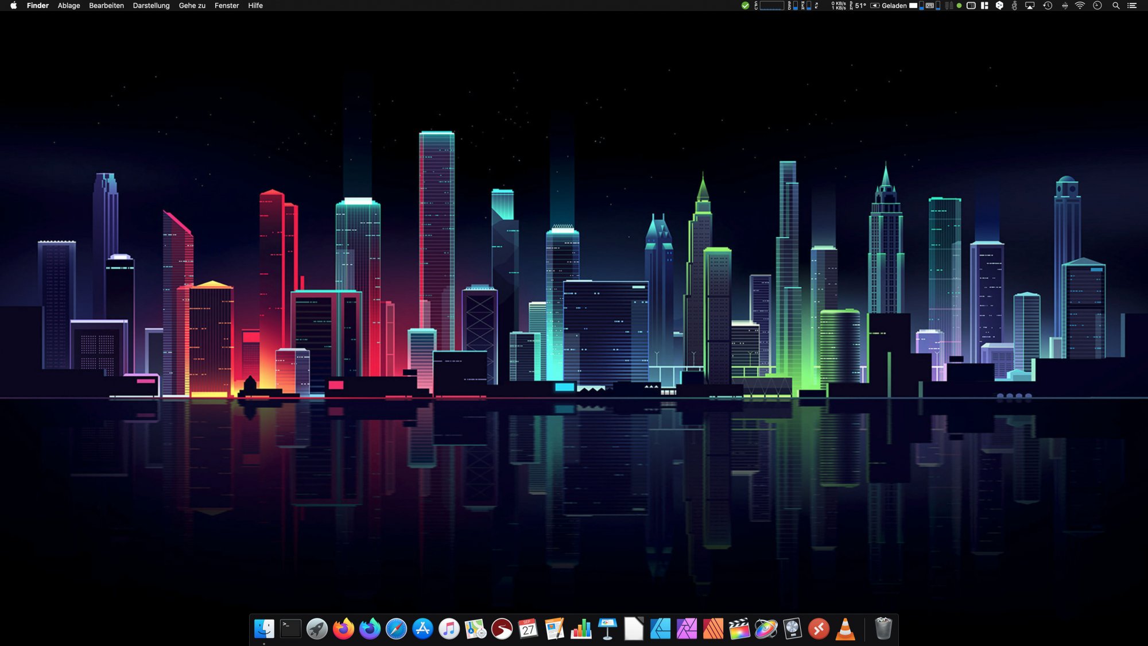
Task: Open Terminal from the dock
Action: 290,629
